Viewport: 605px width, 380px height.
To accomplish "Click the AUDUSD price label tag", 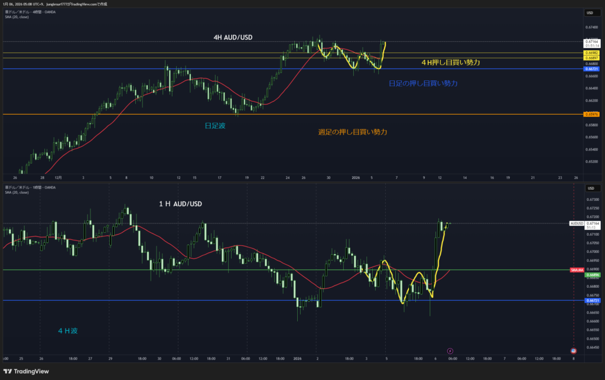I will tap(577, 223).
